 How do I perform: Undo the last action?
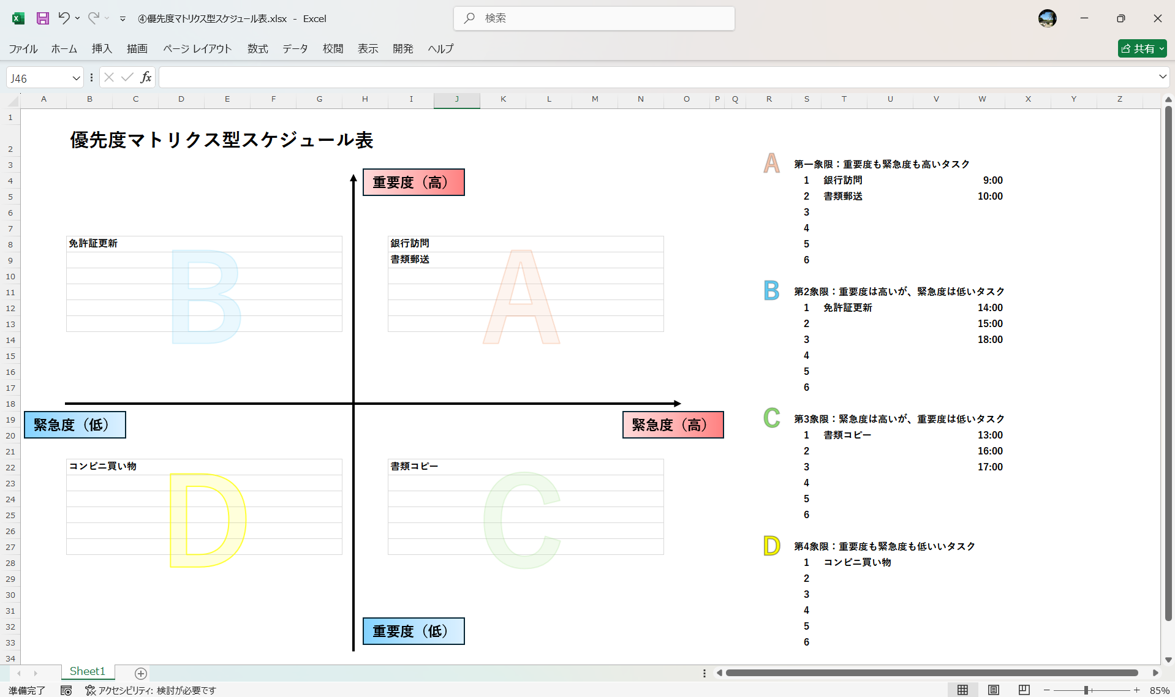coord(66,18)
